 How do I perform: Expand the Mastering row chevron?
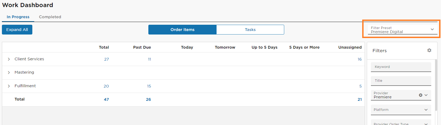(9, 73)
